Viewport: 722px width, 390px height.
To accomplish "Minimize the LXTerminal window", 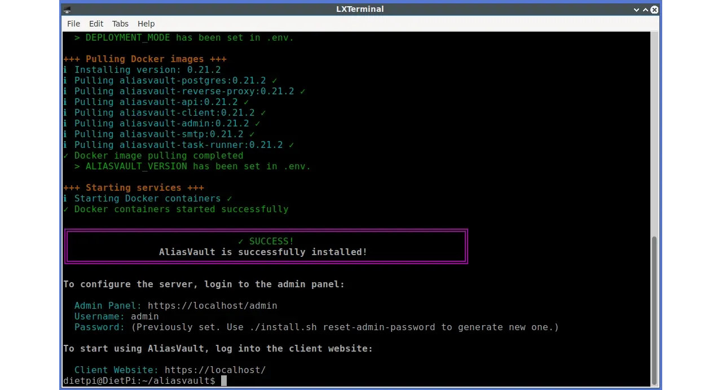I will [636, 10].
